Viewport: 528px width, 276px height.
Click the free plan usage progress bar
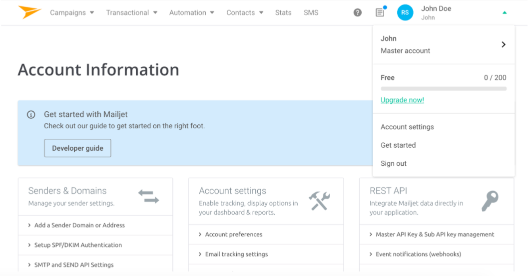pos(443,89)
